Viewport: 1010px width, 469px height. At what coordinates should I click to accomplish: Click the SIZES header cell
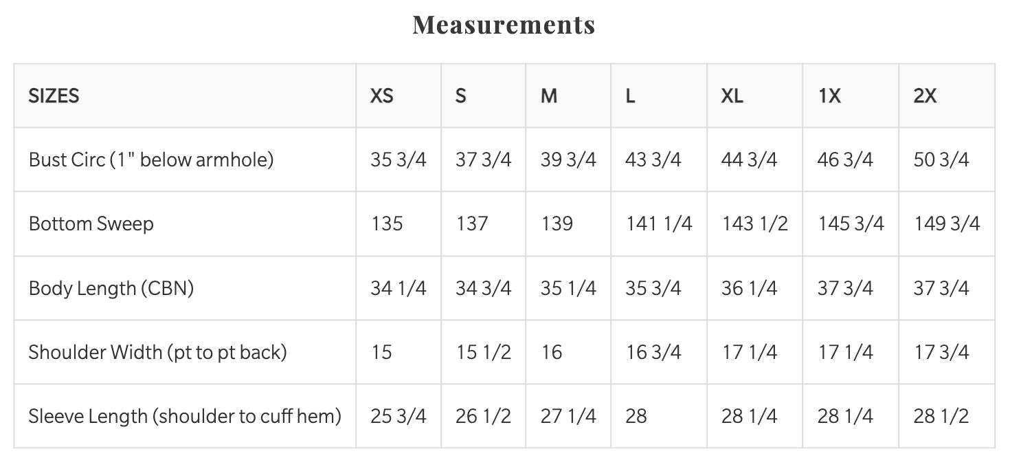point(54,96)
